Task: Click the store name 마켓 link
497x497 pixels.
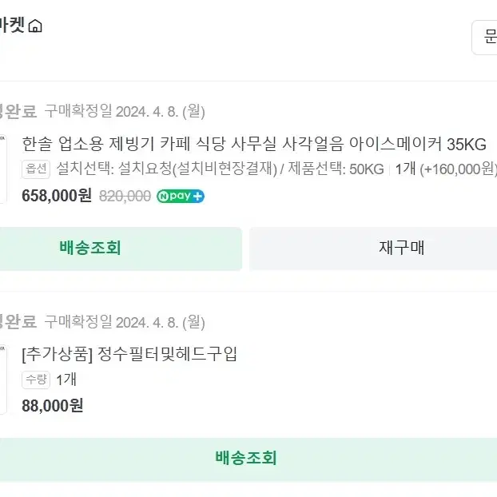Action: tap(12, 26)
